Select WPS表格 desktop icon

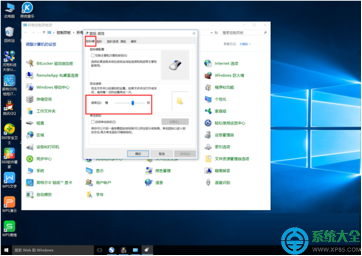coord(10,228)
